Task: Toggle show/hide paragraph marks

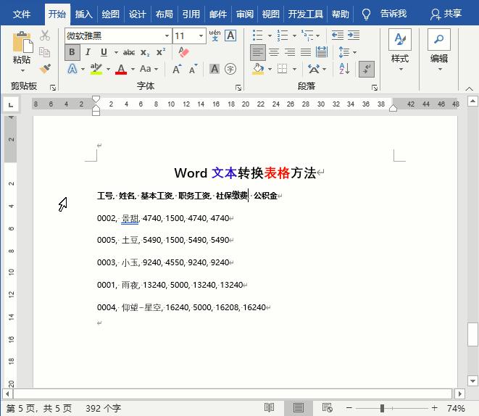Action: [367, 69]
